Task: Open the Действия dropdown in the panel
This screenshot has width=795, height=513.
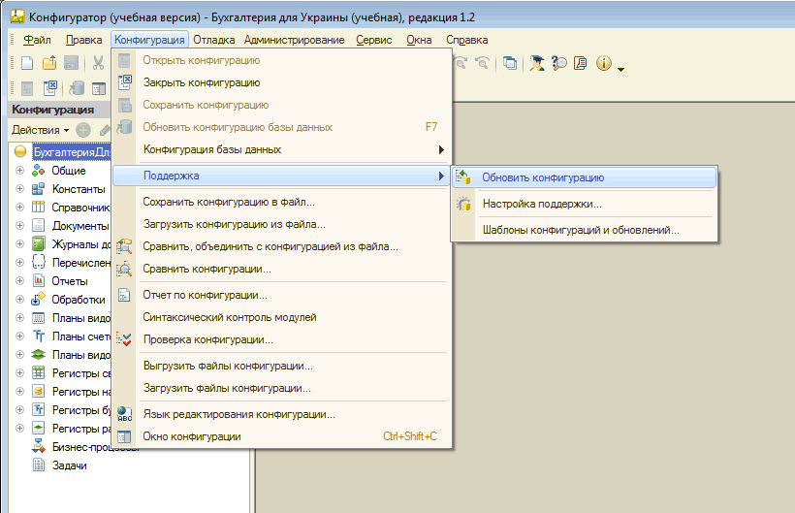Action: pyautogui.click(x=40, y=130)
